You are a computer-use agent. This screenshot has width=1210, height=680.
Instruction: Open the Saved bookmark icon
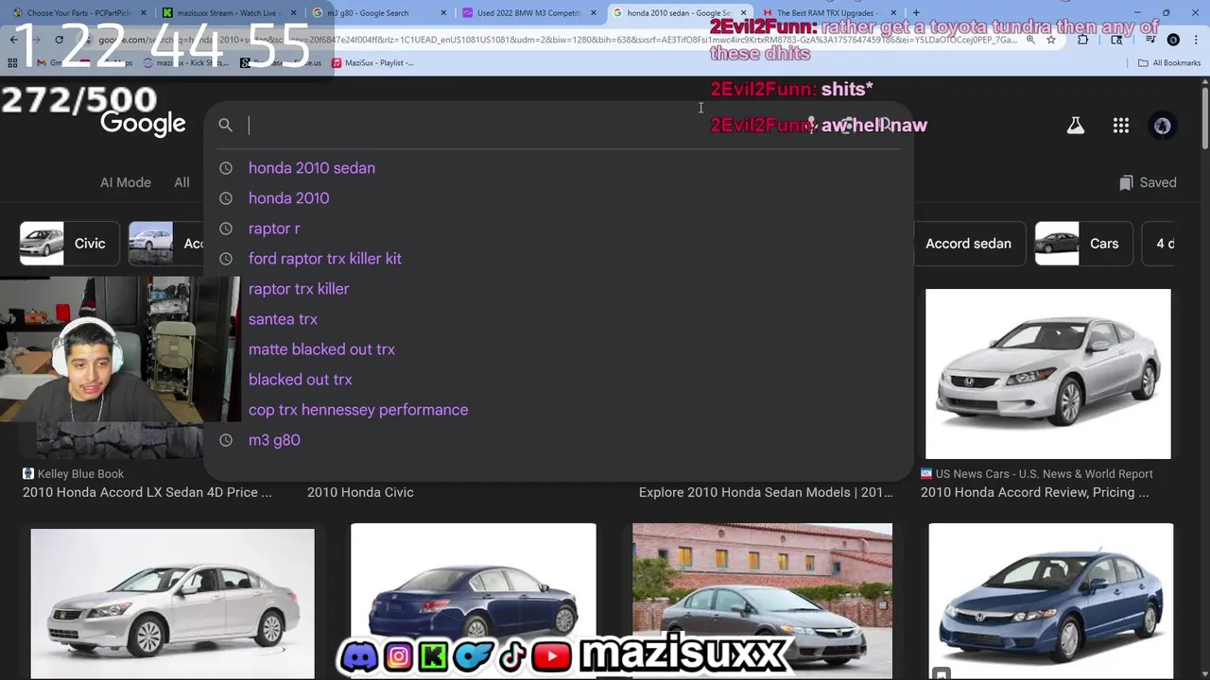coord(1126,183)
